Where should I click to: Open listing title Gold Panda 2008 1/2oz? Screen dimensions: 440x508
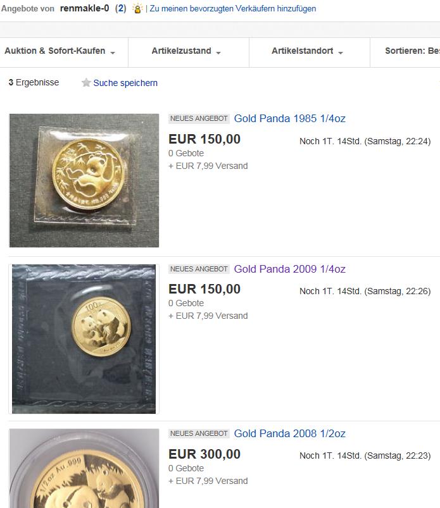[x=290, y=433]
